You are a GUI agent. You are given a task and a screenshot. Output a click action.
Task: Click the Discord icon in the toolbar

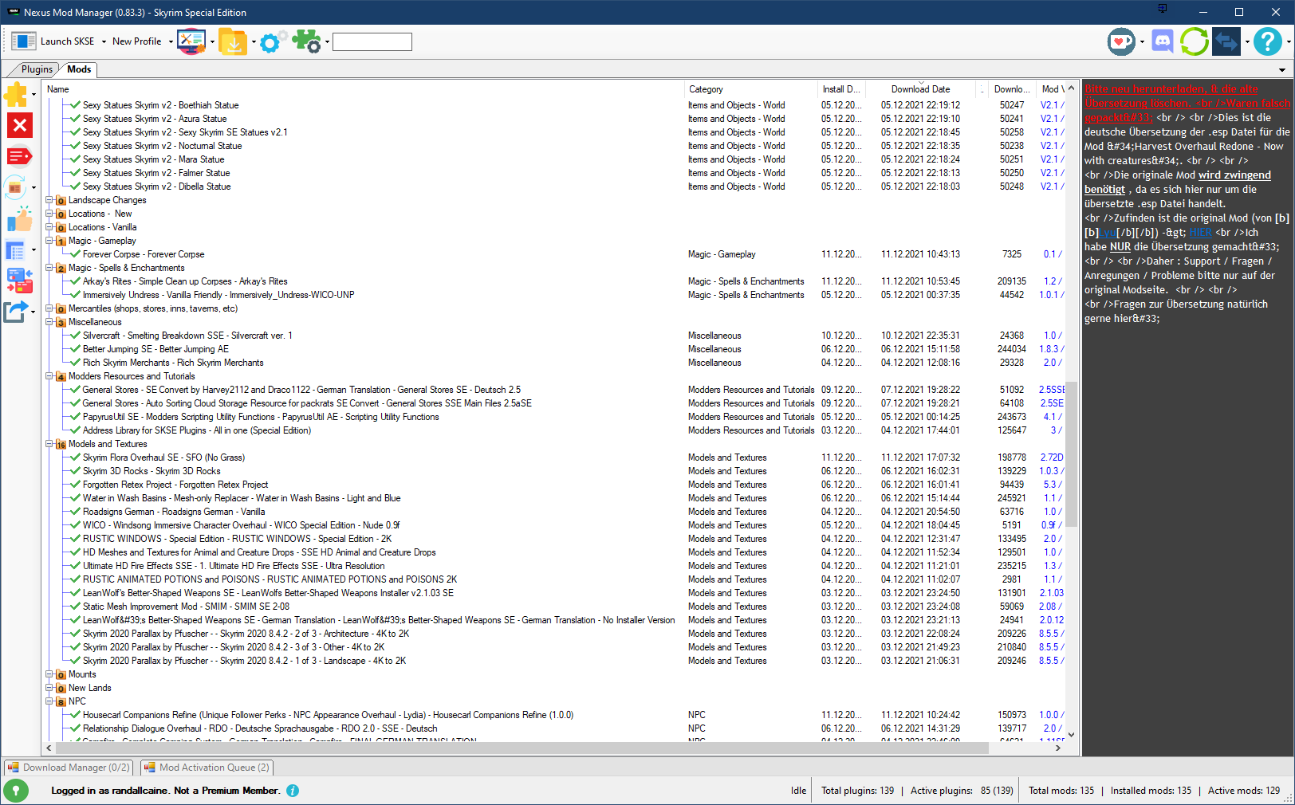(x=1163, y=41)
